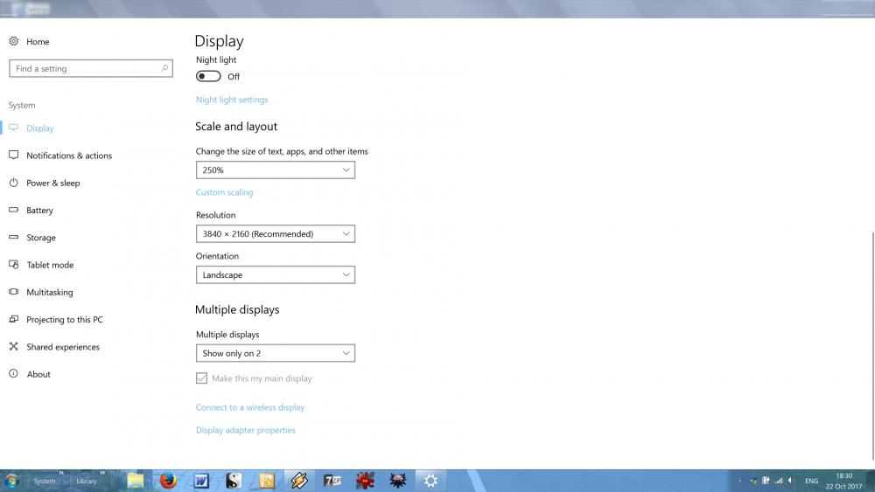Screen dimensions: 875x492
Task: Open the Battery settings page
Action: point(39,211)
